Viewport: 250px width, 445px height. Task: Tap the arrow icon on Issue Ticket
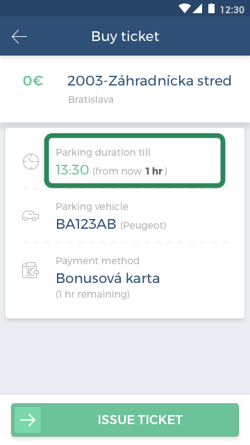click(x=28, y=420)
